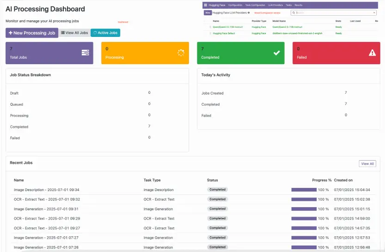Open job OCR - Extract Text - 2025-07-01 09:27
The image size is (385, 252).
(47, 228)
